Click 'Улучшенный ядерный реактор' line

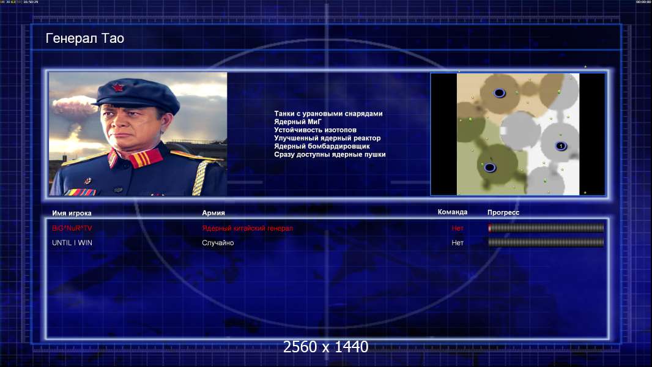[327, 138]
